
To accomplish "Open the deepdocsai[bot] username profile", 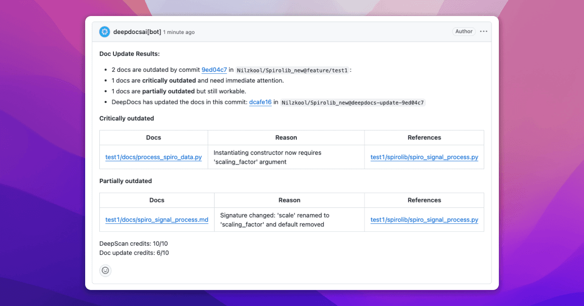I will (x=137, y=32).
